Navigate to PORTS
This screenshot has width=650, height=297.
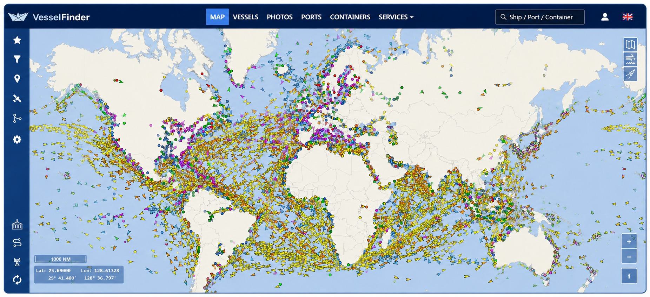tap(311, 17)
